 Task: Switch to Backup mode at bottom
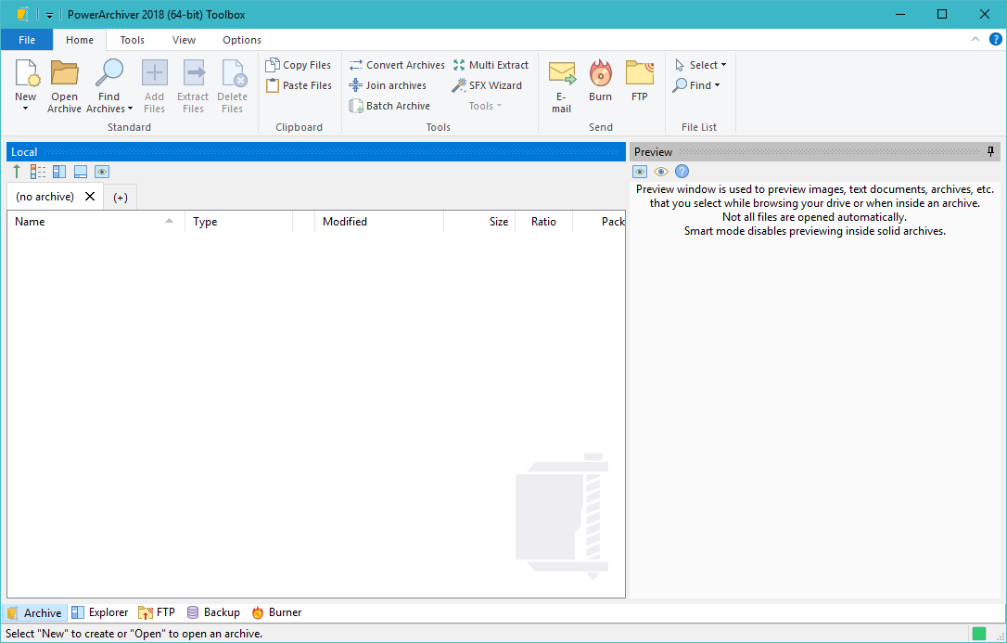(x=213, y=612)
